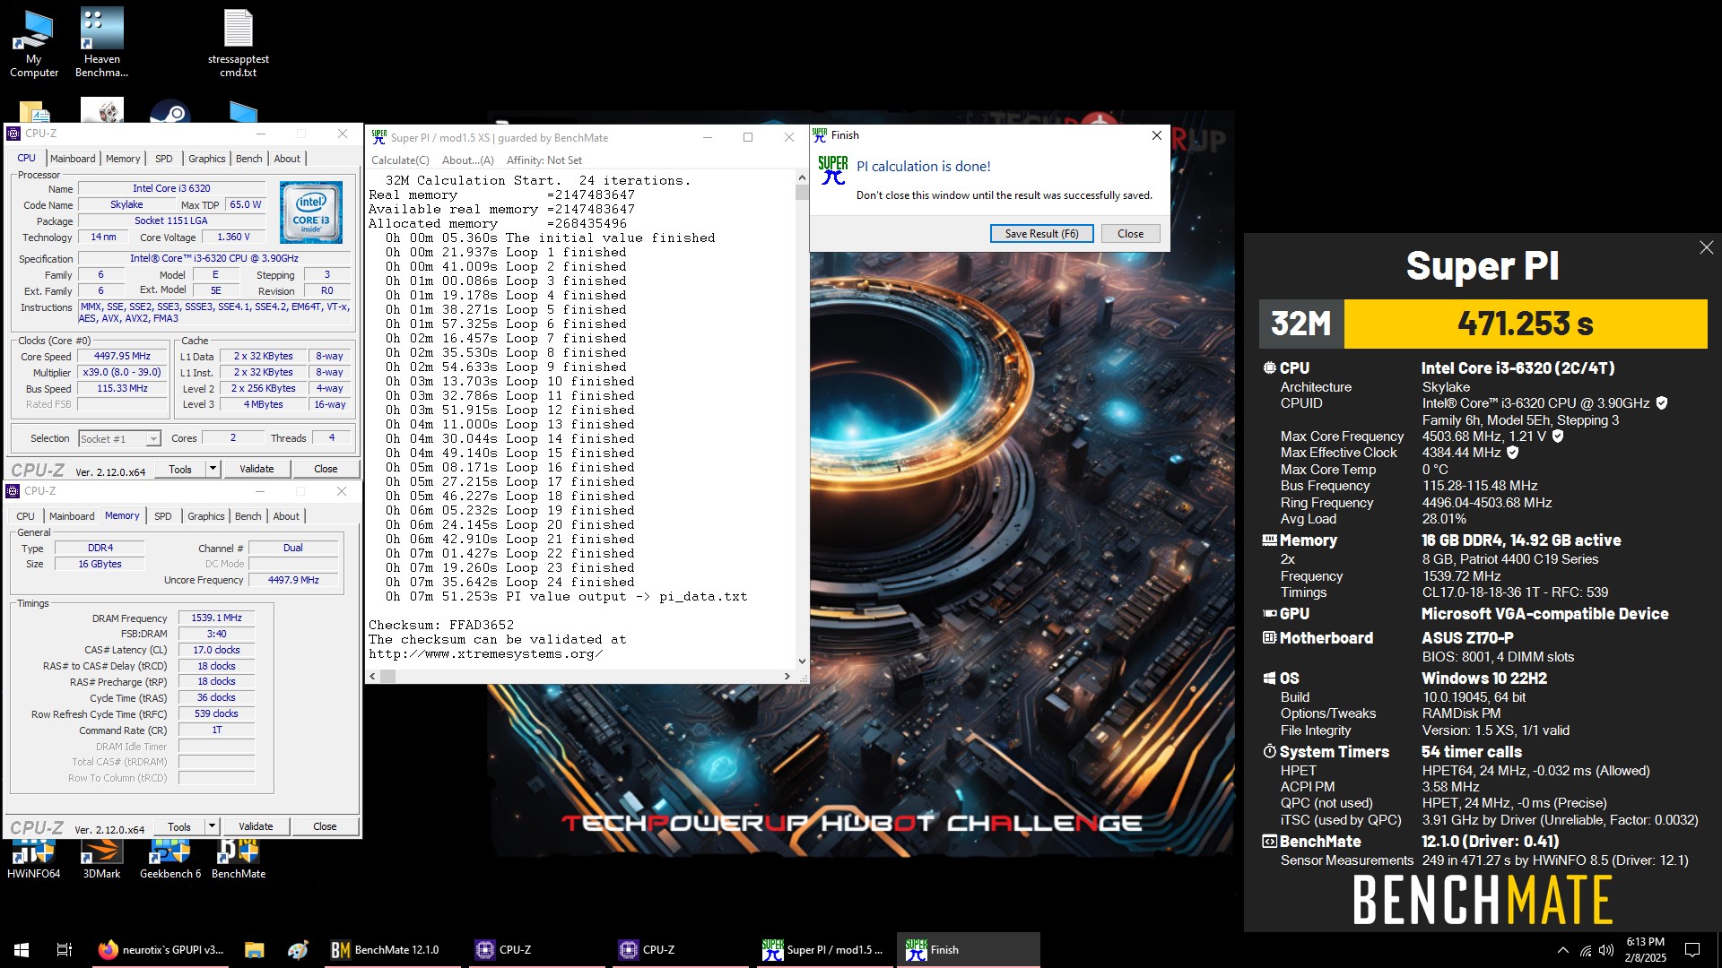Open About...(A) menu in Super PI

click(x=468, y=160)
